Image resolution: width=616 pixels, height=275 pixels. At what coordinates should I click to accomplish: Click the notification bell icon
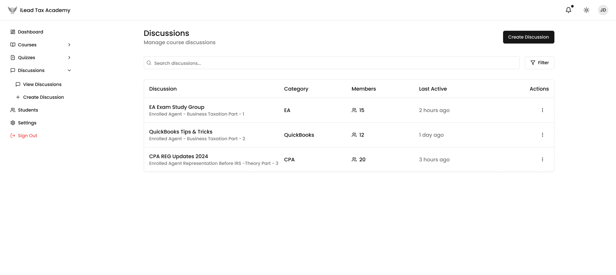568,10
